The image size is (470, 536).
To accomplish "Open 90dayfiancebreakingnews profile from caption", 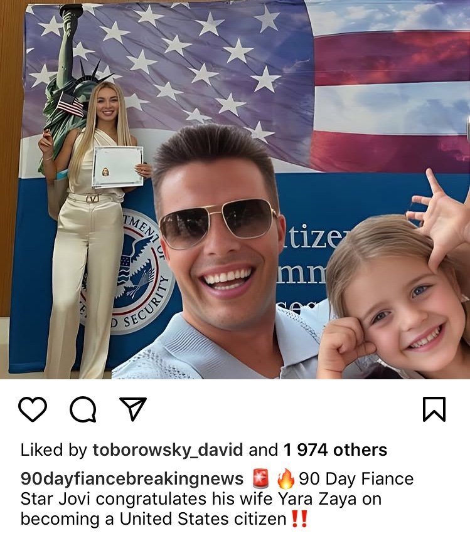I will coord(132,479).
